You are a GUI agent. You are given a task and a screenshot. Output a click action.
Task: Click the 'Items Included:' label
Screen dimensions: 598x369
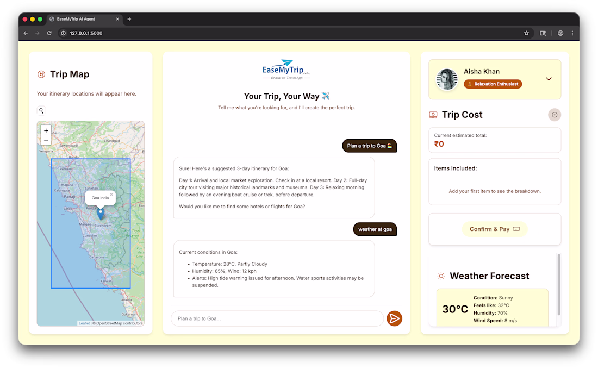[456, 168]
